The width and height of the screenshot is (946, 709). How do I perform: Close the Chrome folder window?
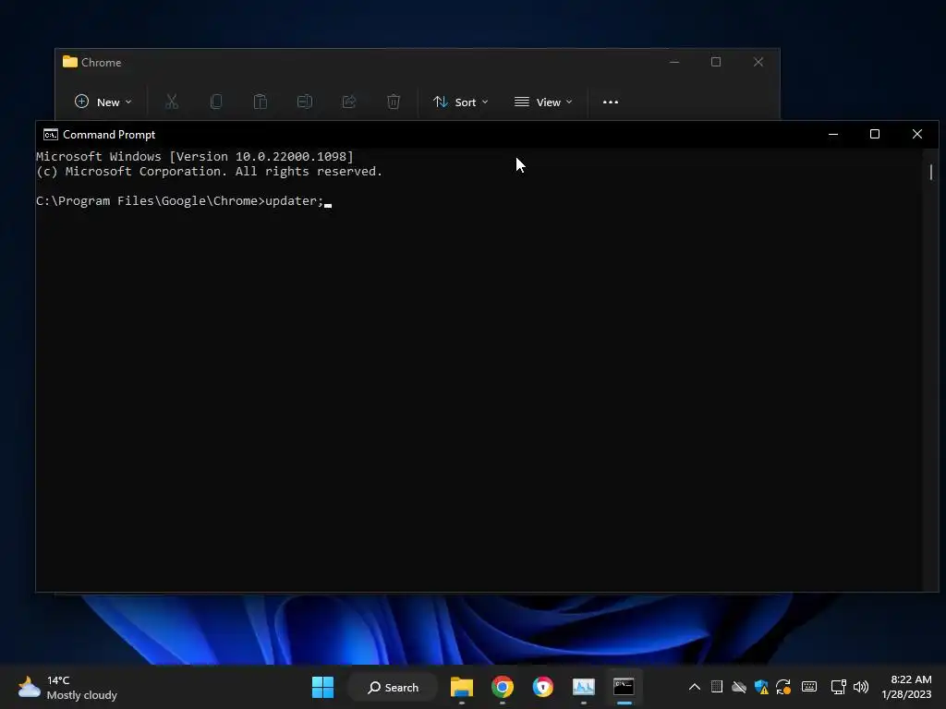(x=758, y=62)
